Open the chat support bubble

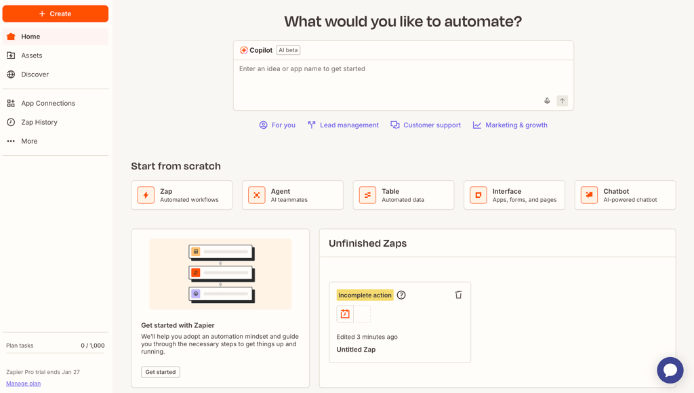tap(670, 371)
